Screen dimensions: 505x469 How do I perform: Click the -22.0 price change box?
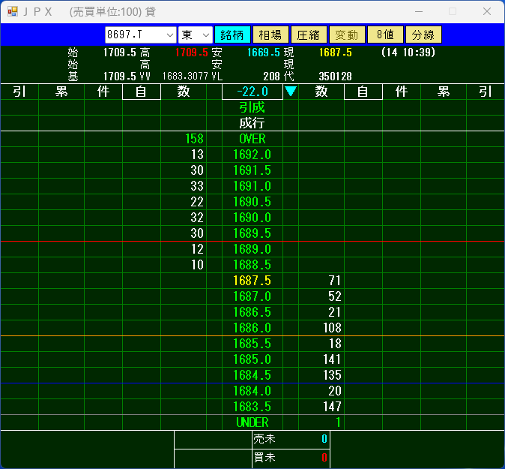pyautogui.click(x=252, y=92)
